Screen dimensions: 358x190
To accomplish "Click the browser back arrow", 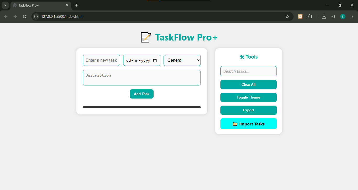I will point(6,16).
